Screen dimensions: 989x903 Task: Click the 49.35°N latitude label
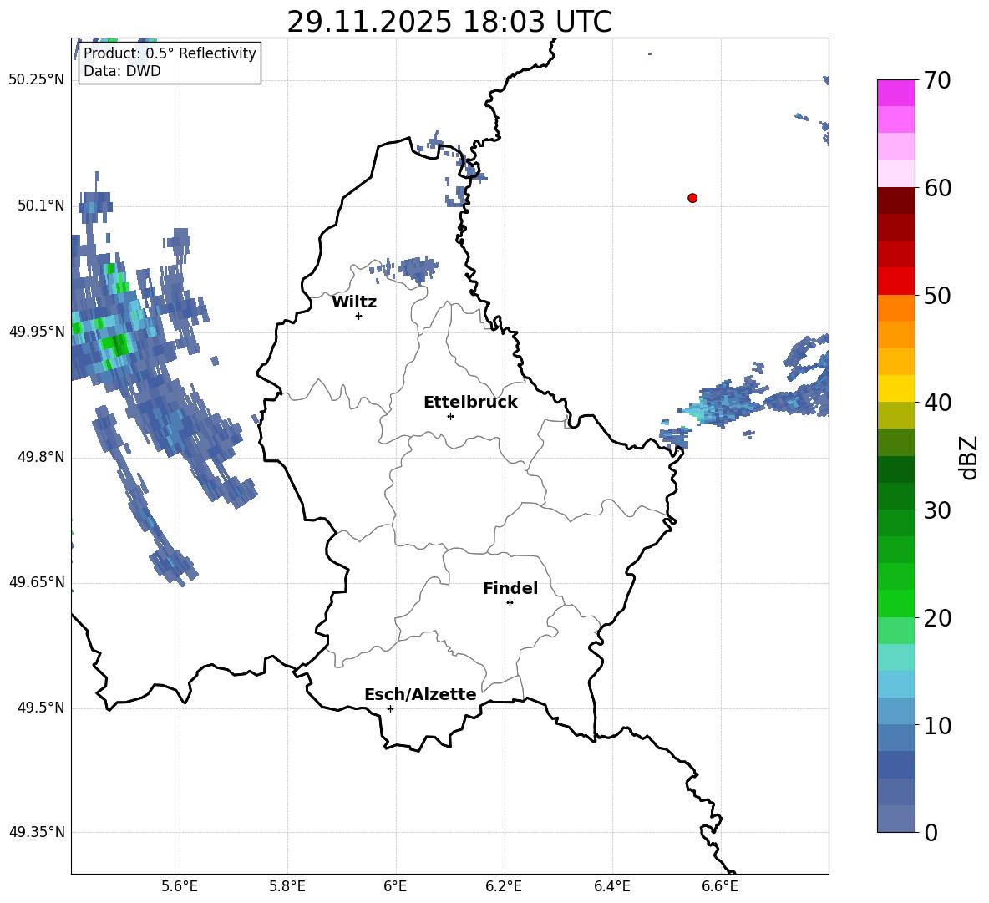(x=37, y=832)
